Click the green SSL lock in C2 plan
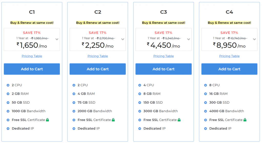Screen dimensions: 262x143 click(113, 120)
